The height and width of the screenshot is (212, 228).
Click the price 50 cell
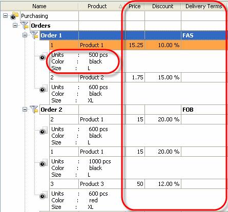point(135,184)
